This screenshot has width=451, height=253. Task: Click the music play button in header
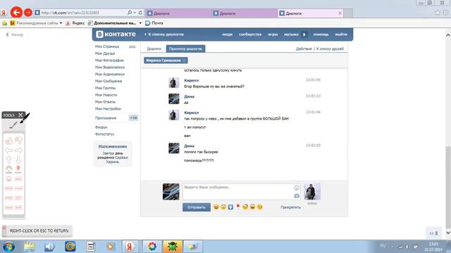click(x=304, y=34)
